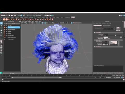The height and width of the screenshot is (94, 125).
Task: Switch to single-pane viewport layout
Action: (x=1, y=41)
